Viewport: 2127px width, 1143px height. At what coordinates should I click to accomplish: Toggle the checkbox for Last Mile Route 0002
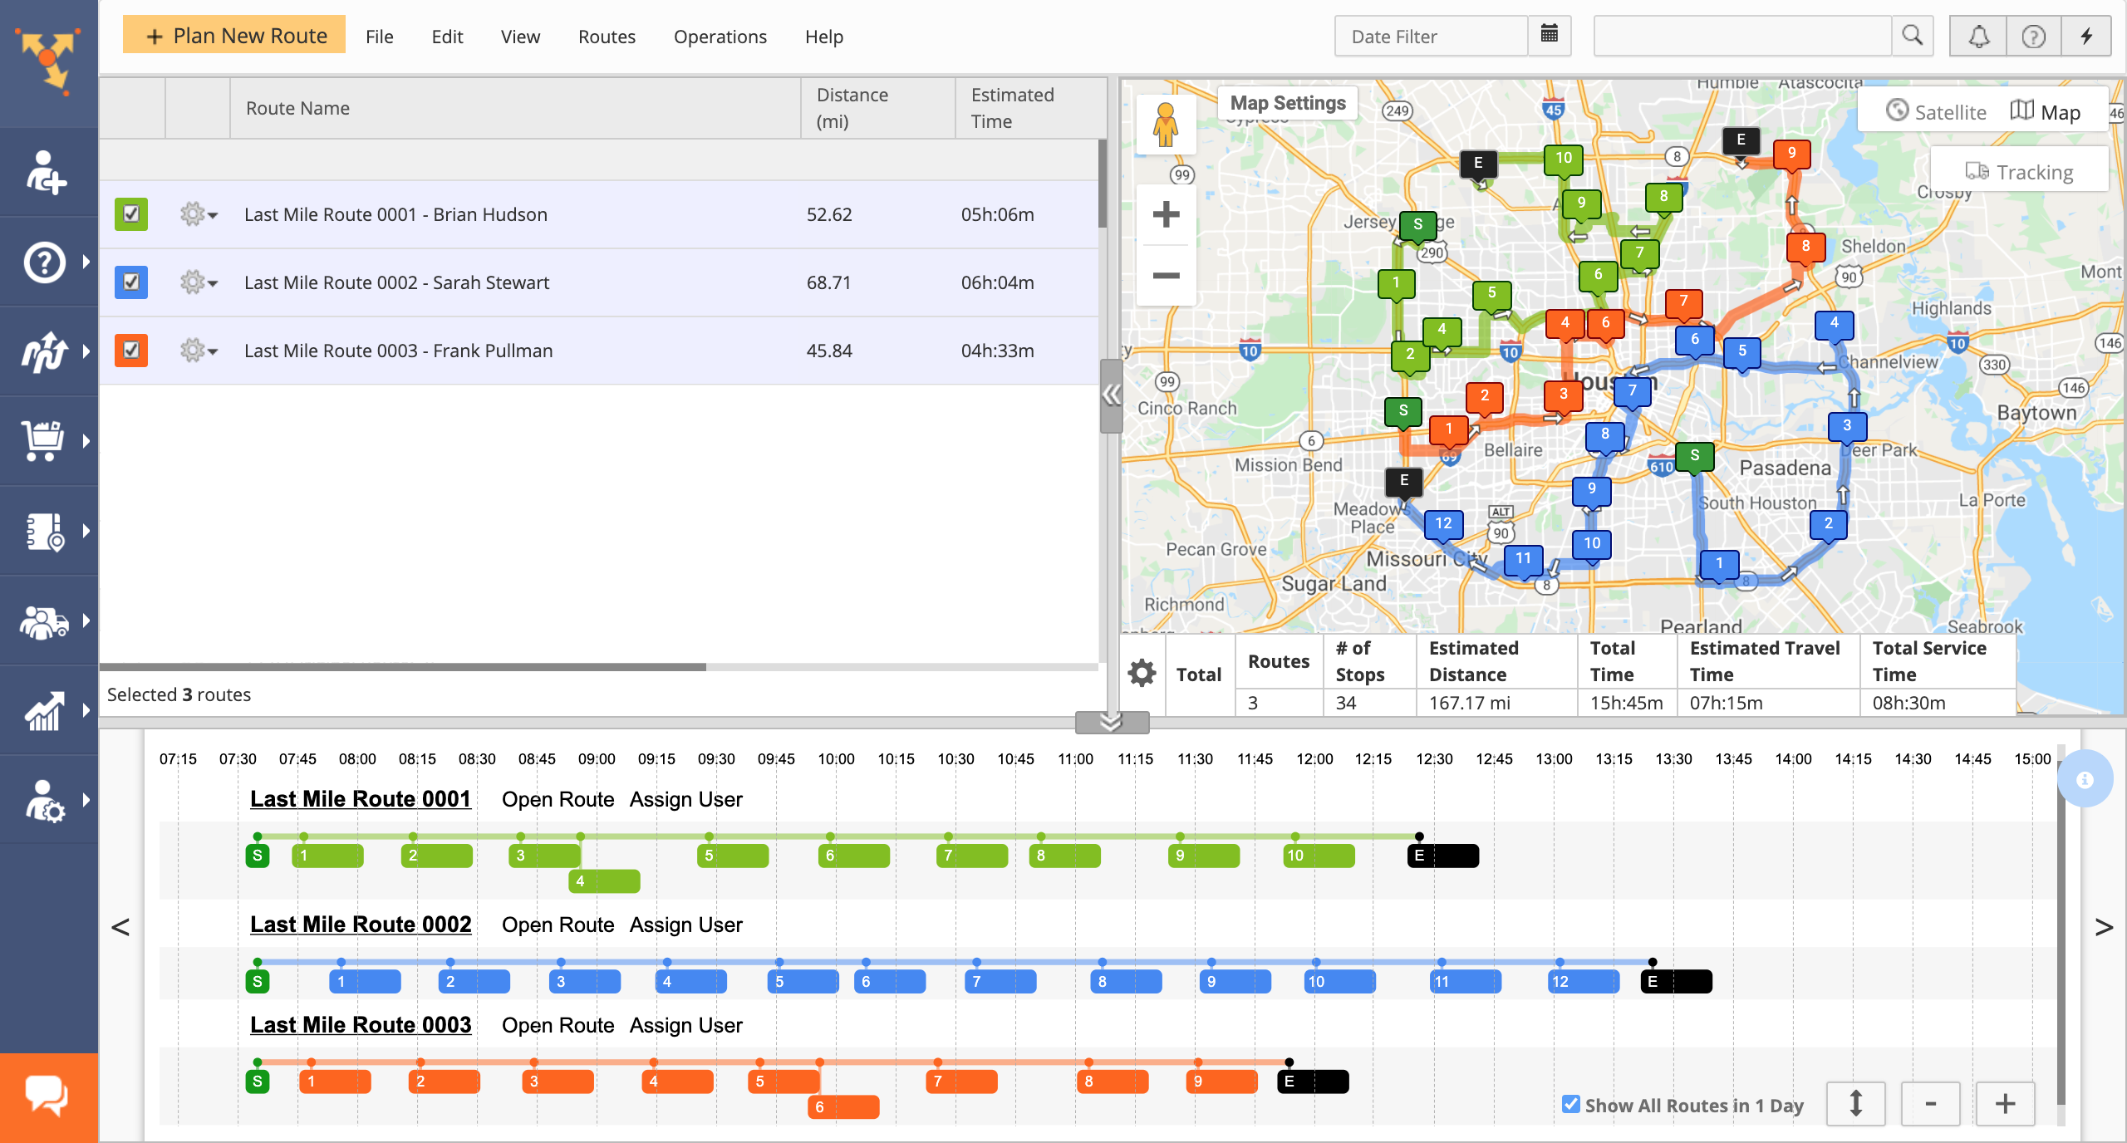(x=131, y=282)
